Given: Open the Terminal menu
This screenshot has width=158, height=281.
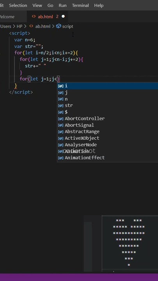Looking at the screenshot, I should pos(80,5).
